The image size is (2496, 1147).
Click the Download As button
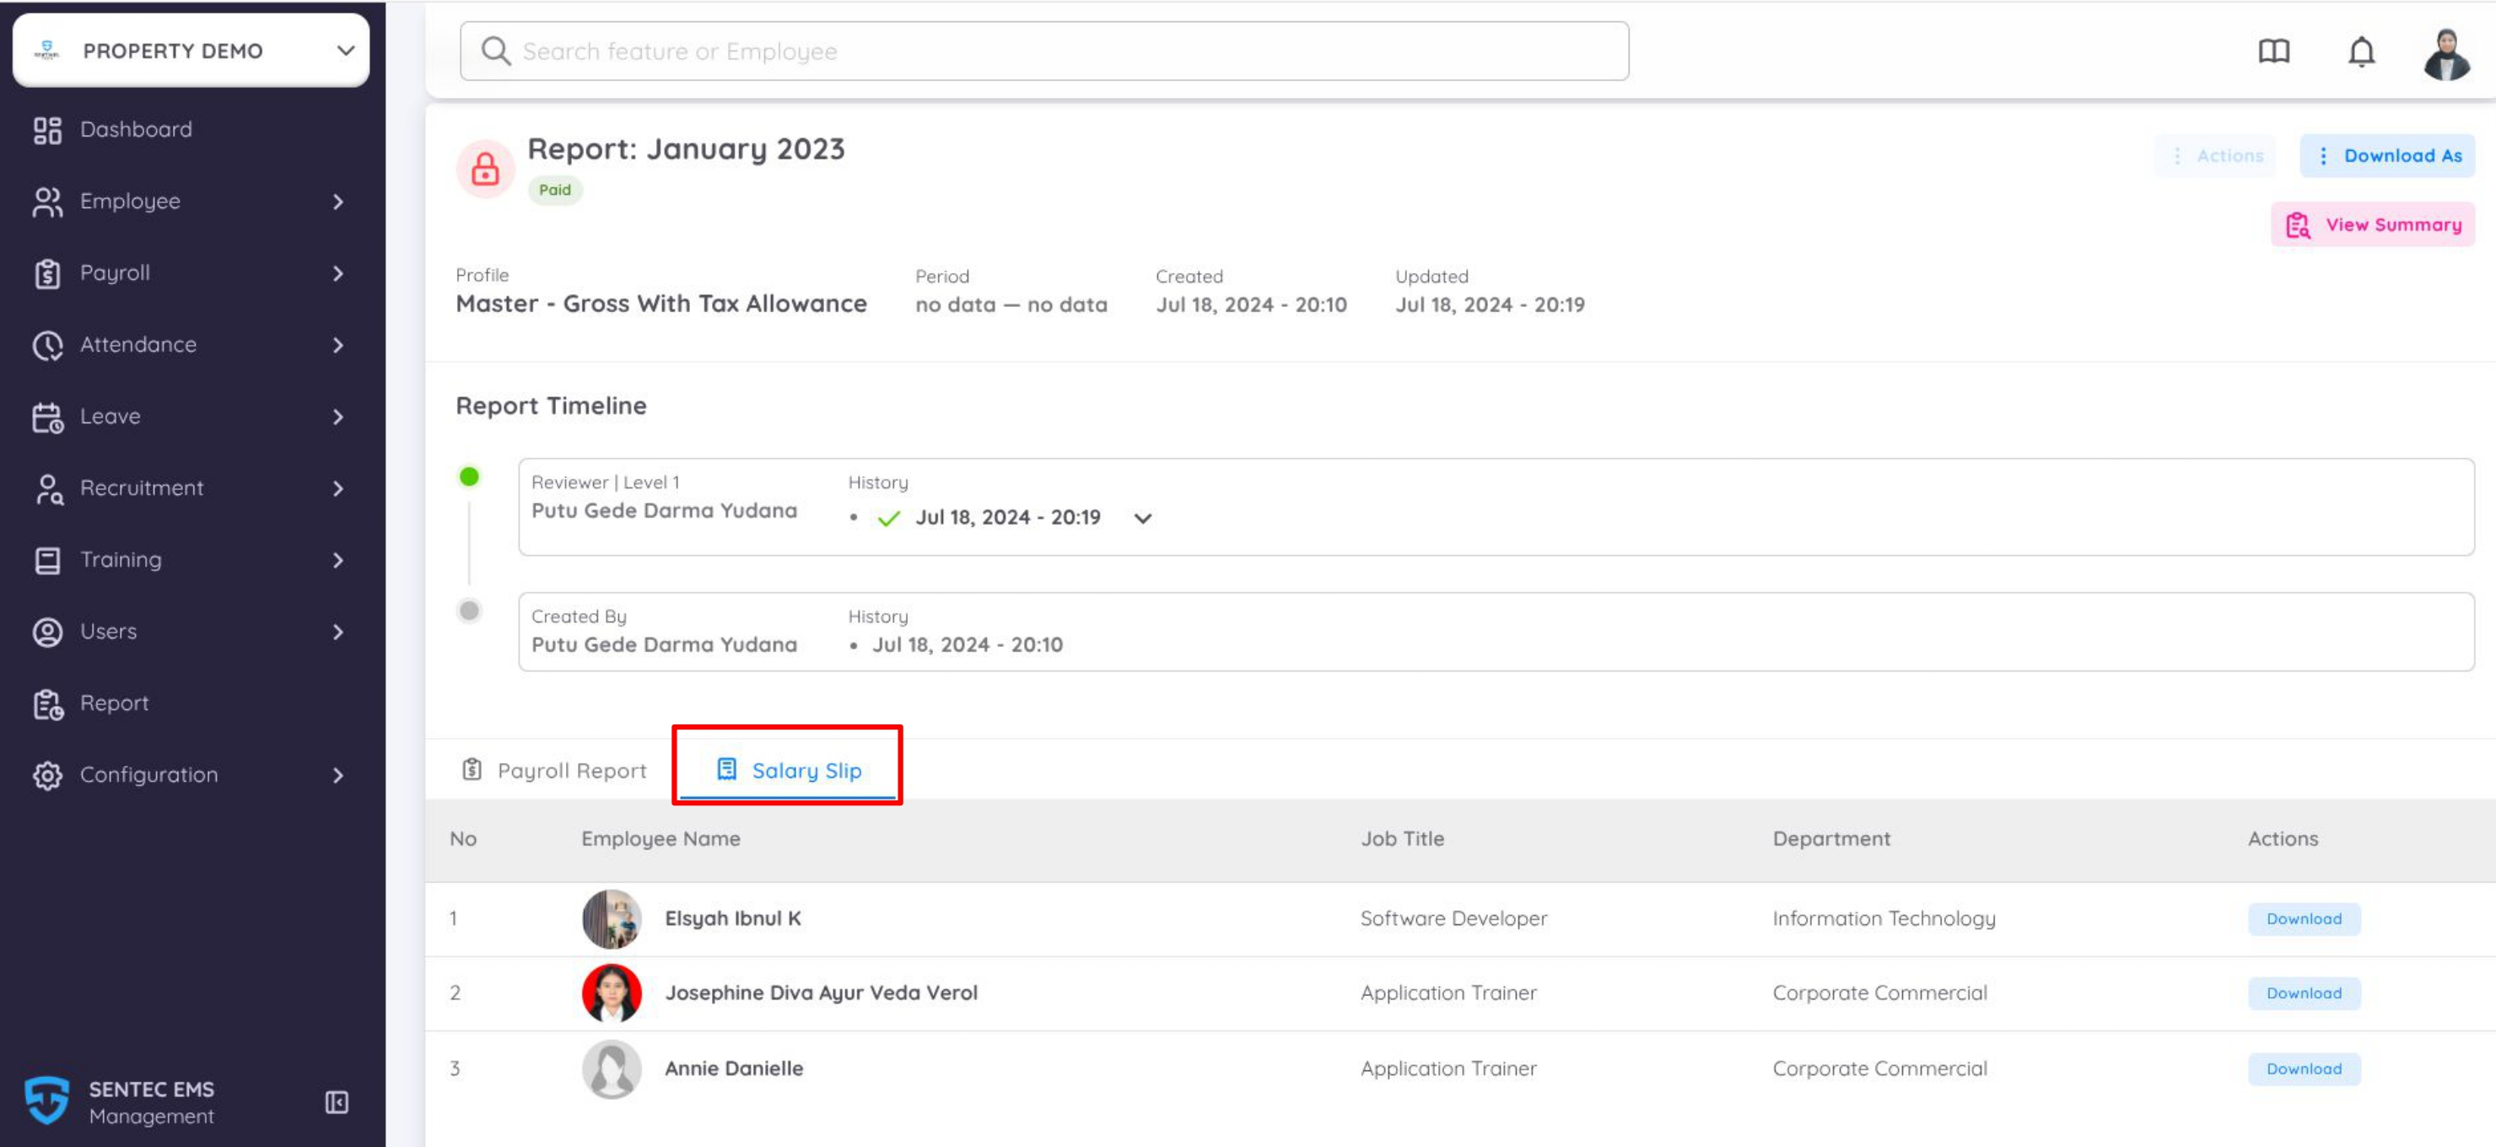pyautogui.click(x=2386, y=156)
